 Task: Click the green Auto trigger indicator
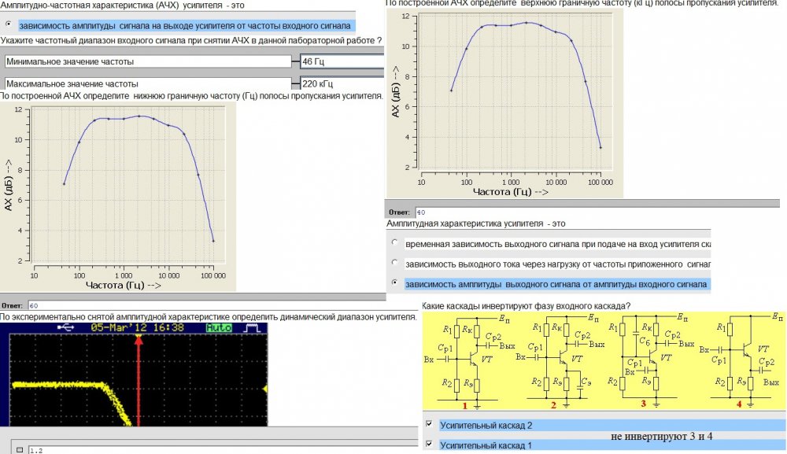(x=217, y=327)
